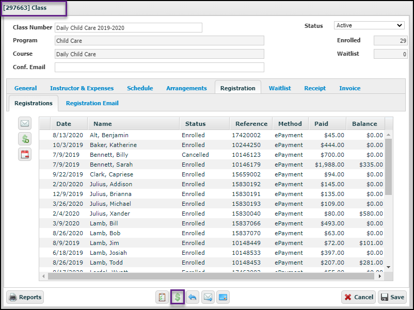This screenshot has width=414, height=310.
Task: Sort by the Paid column header
Action: pos(327,124)
